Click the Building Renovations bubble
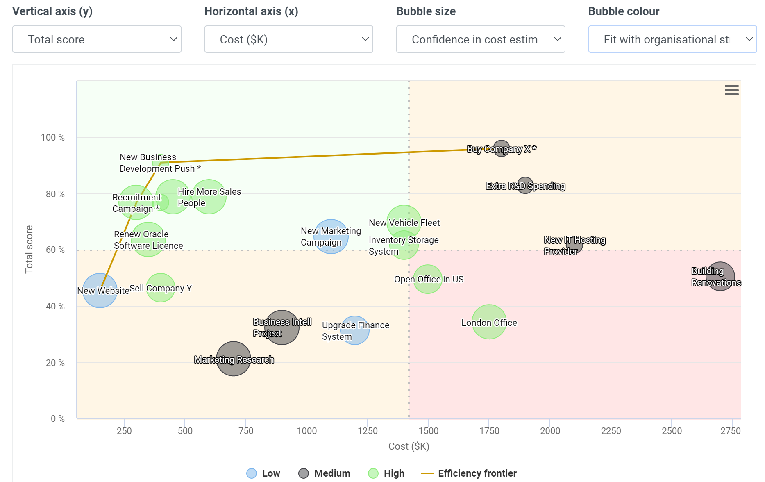 click(x=720, y=276)
